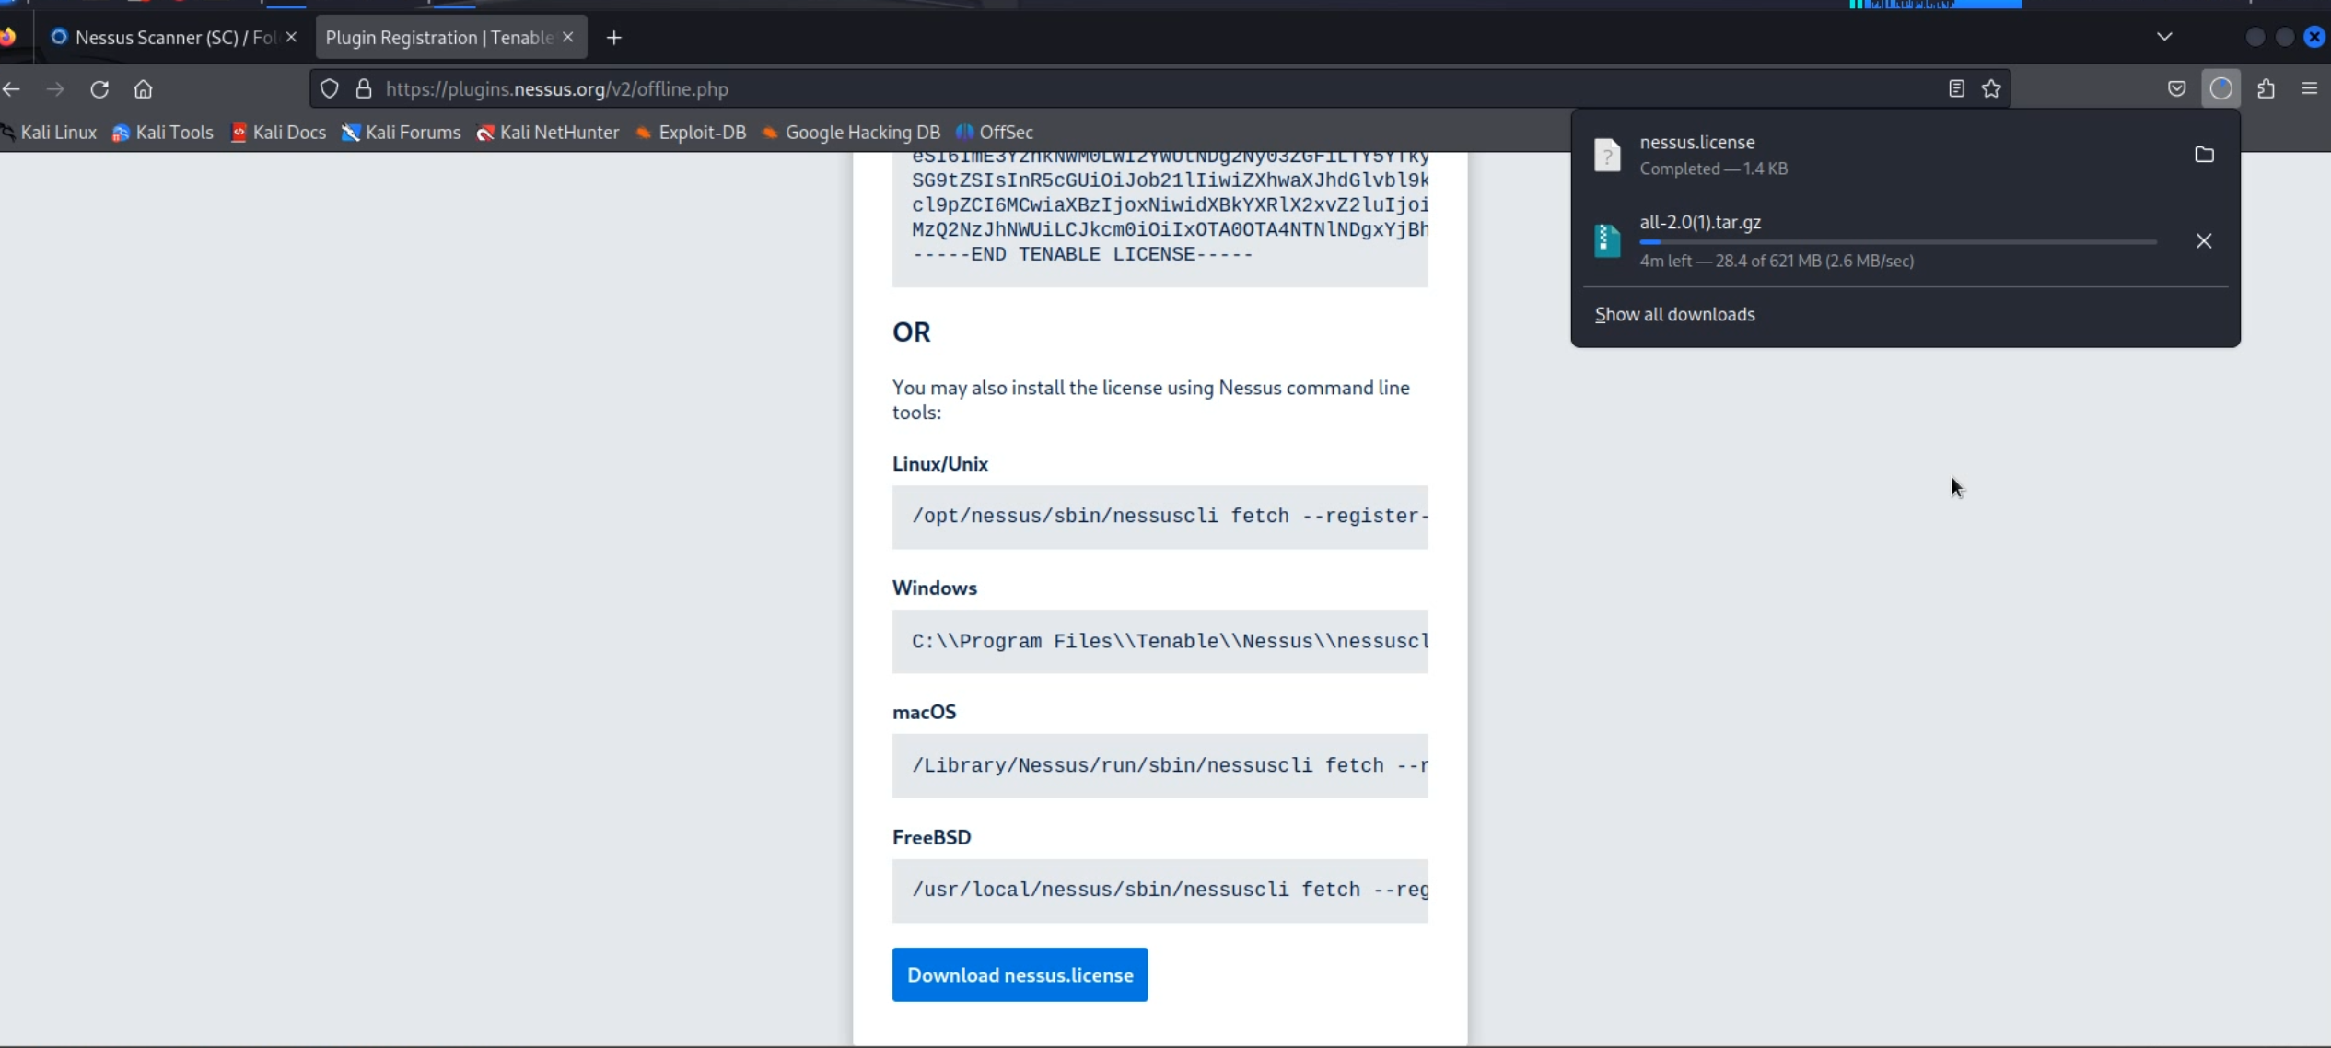
Task: Cancel the all-2.0(1).tar.gz download
Action: 2203,241
